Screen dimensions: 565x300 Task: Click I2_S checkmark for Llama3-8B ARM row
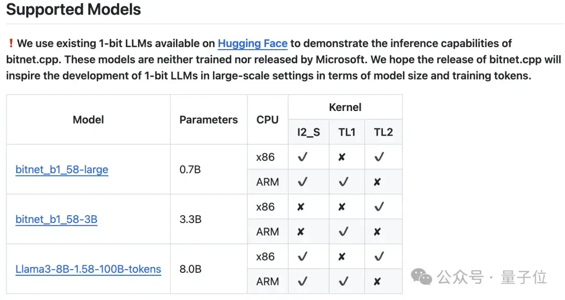[x=303, y=281]
